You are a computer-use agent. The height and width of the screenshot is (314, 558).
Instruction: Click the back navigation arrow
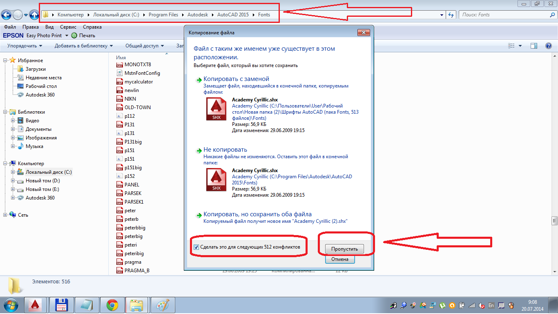[6, 14]
